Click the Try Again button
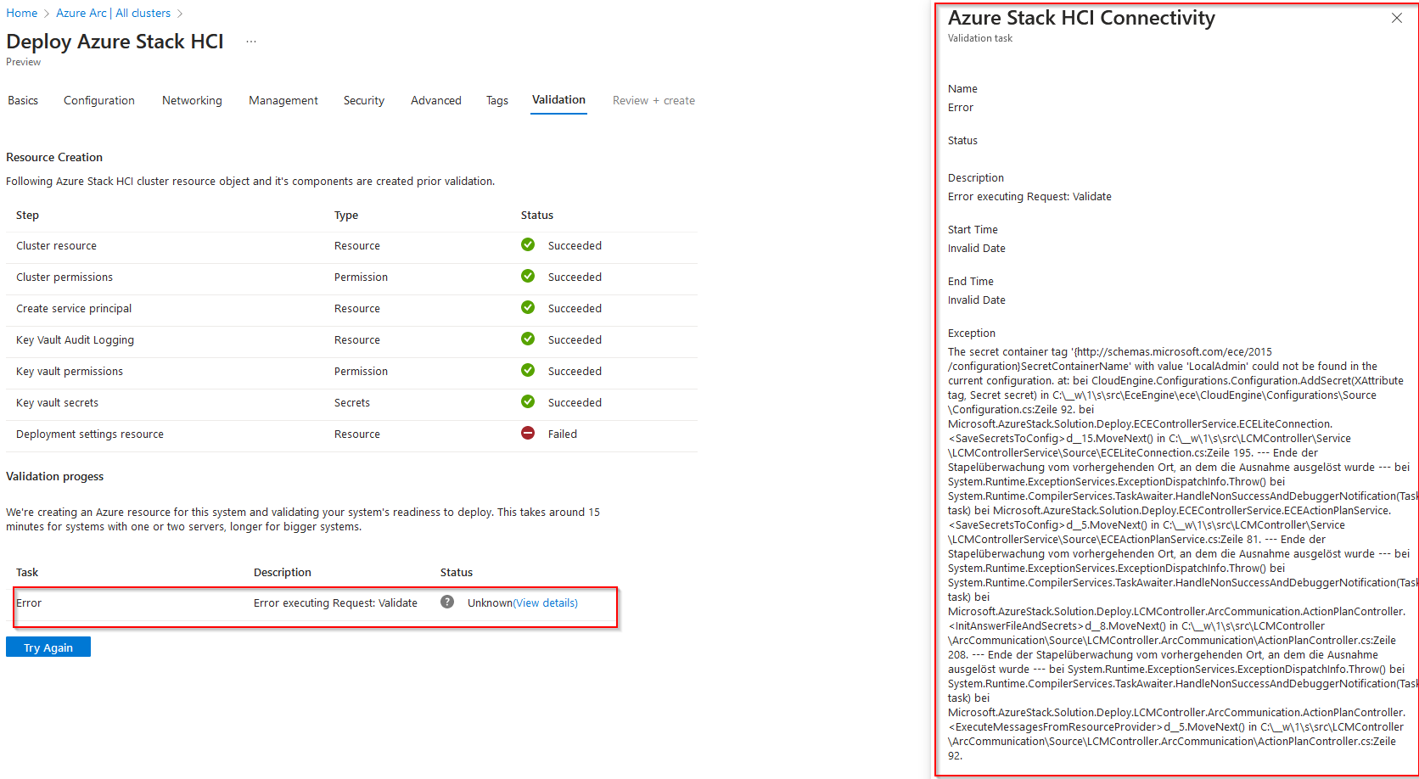The height and width of the screenshot is (779, 1419). pos(48,647)
